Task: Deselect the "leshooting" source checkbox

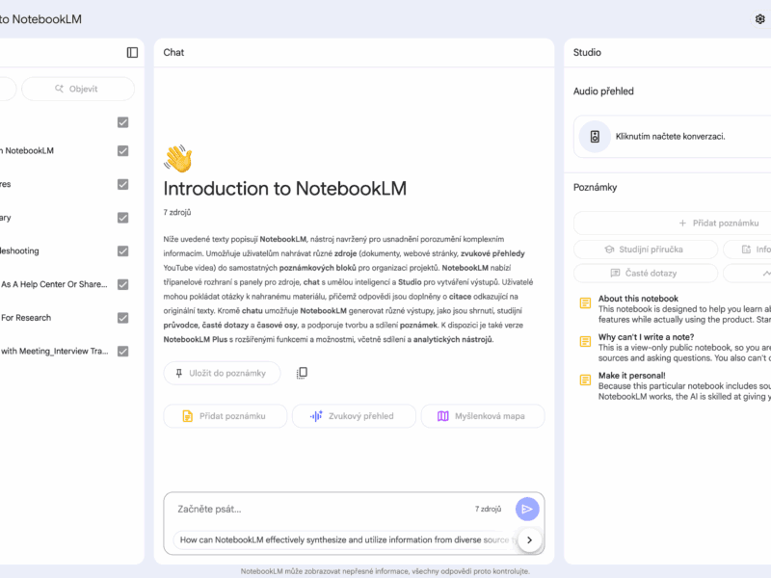Action: [x=123, y=251]
